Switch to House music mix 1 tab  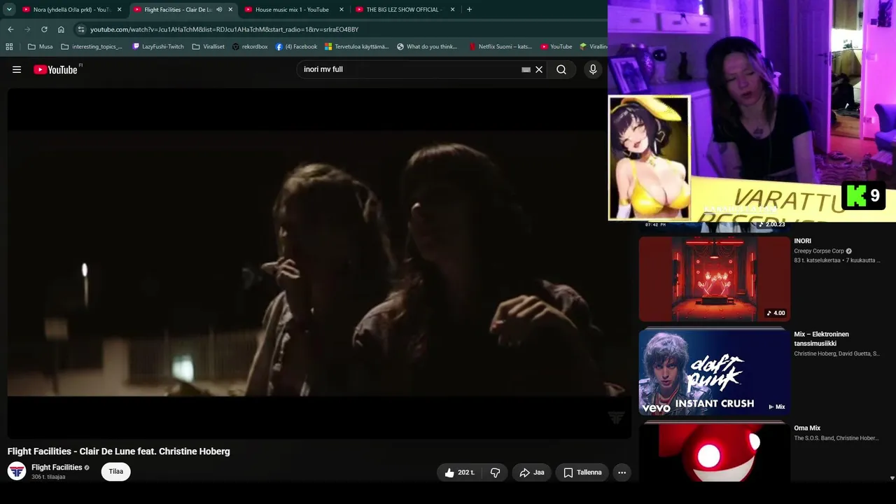coord(293,10)
